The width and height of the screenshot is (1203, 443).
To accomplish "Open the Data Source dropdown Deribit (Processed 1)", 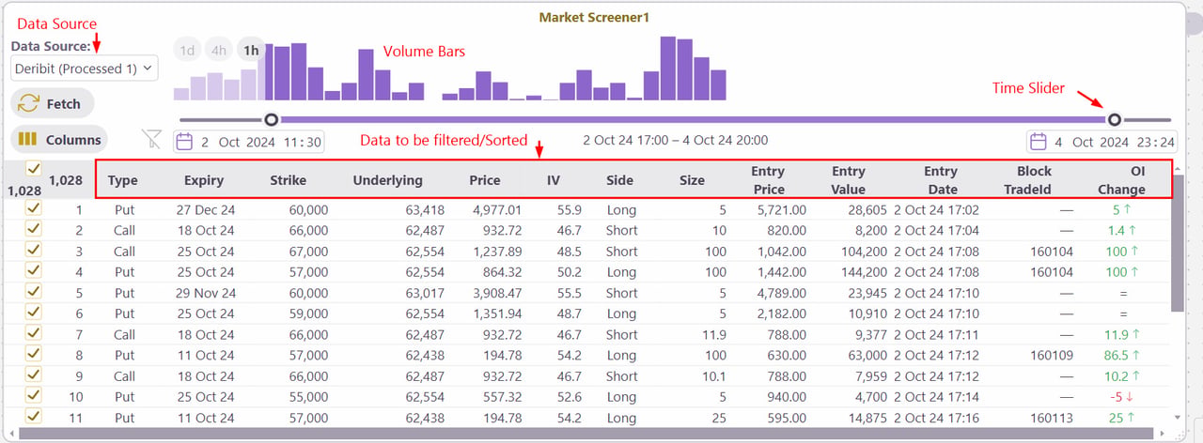I will tap(85, 69).
